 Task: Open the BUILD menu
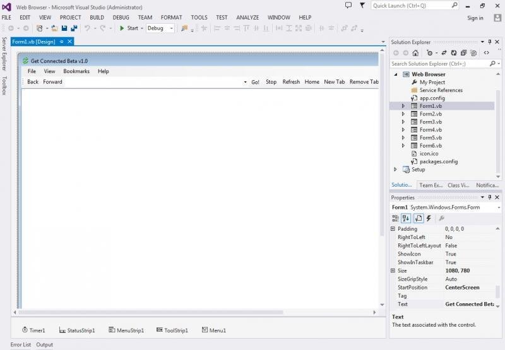tap(97, 18)
